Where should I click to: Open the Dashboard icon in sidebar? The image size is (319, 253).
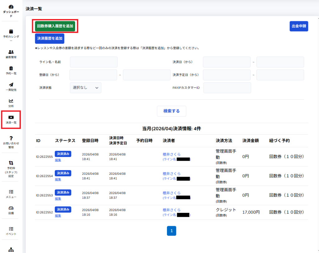11,7
